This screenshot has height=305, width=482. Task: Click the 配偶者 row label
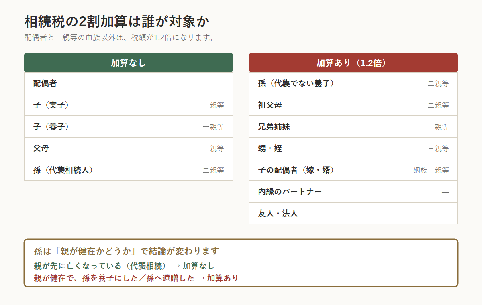[45, 83]
